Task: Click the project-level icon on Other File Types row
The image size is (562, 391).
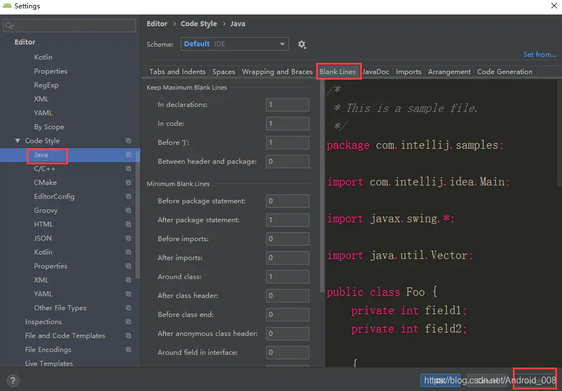Action: pos(128,308)
